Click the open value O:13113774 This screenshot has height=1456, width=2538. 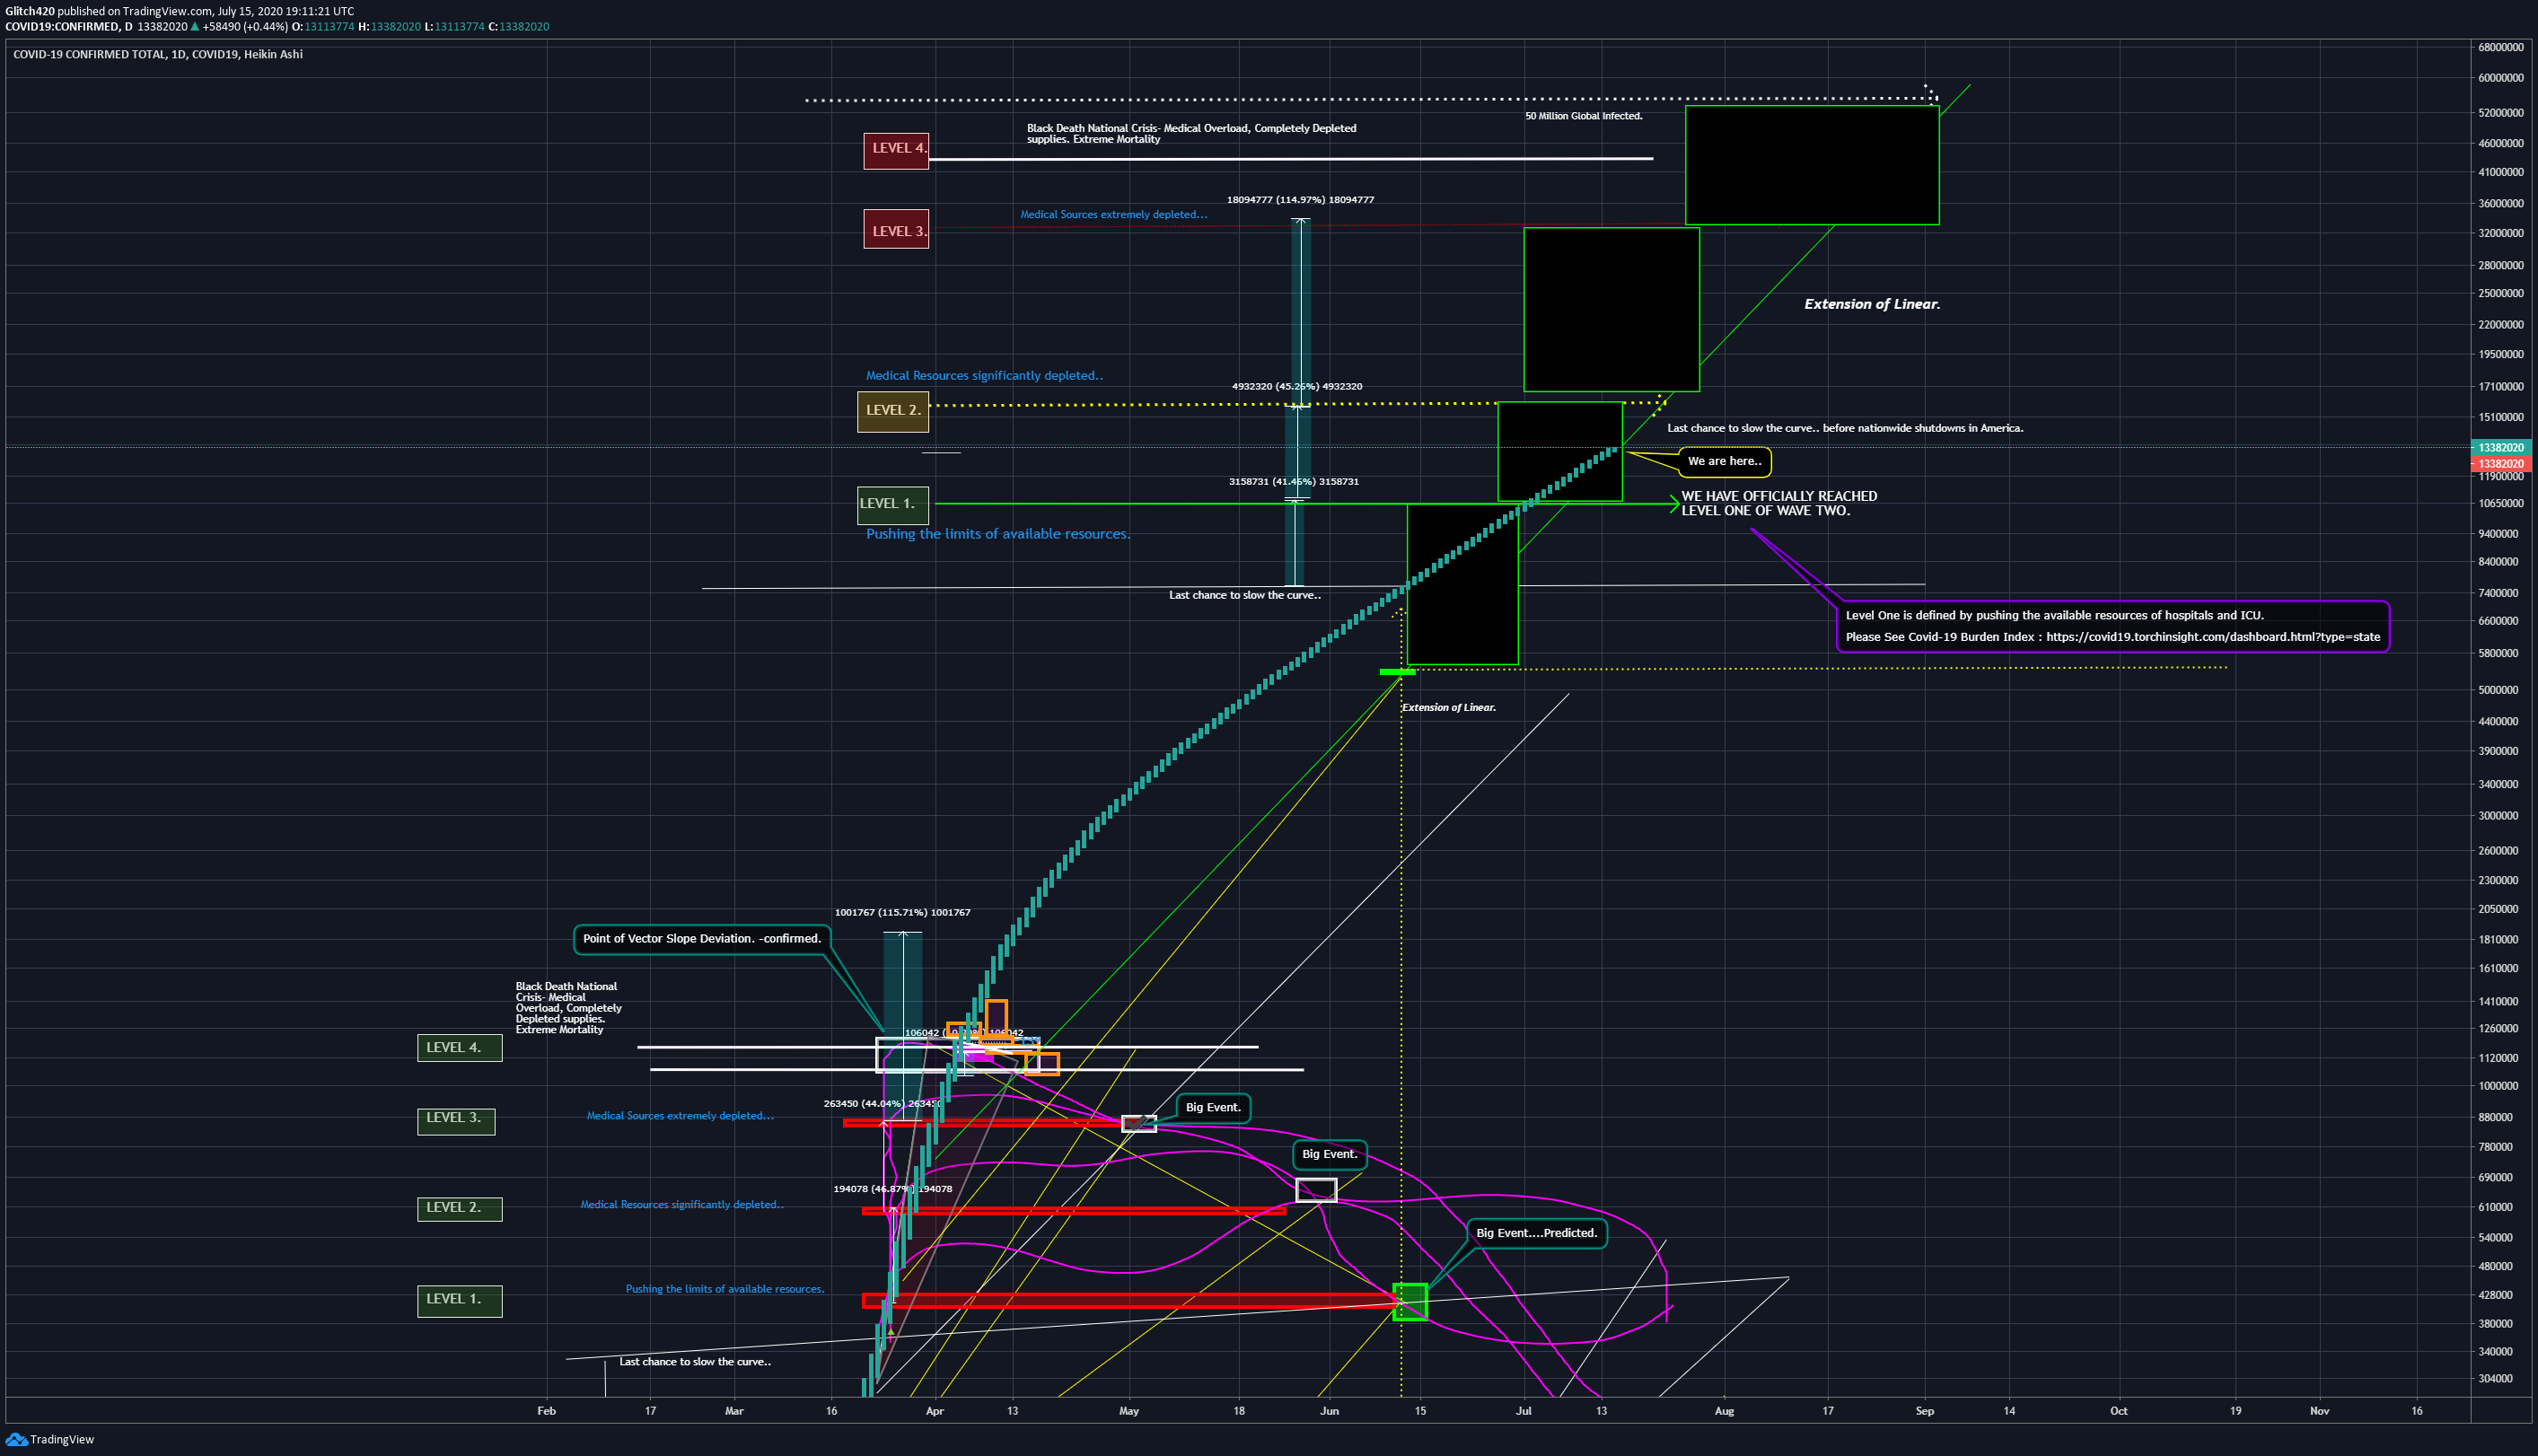(323, 27)
